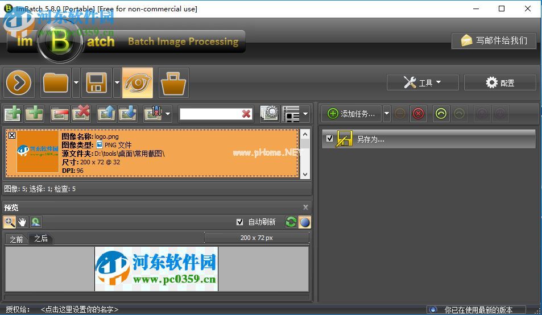Click the remove image red X icon
The height and width of the screenshot is (315, 542).
[x=81, y=113]
